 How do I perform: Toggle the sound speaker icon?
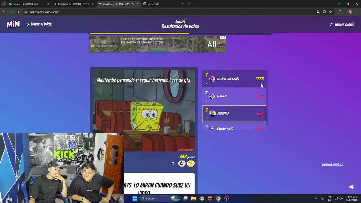point(352,187)
